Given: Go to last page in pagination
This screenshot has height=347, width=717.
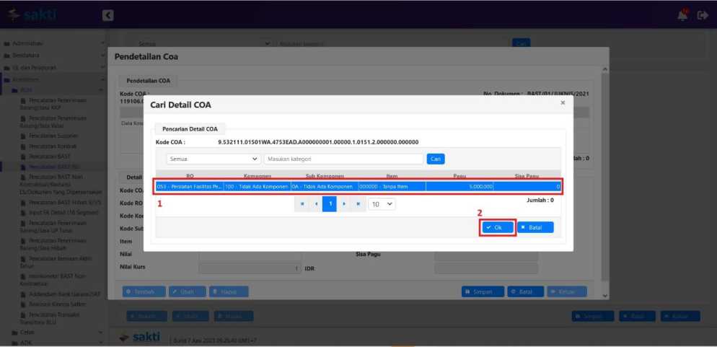Looking at the screenshot, I should (357, 204).
